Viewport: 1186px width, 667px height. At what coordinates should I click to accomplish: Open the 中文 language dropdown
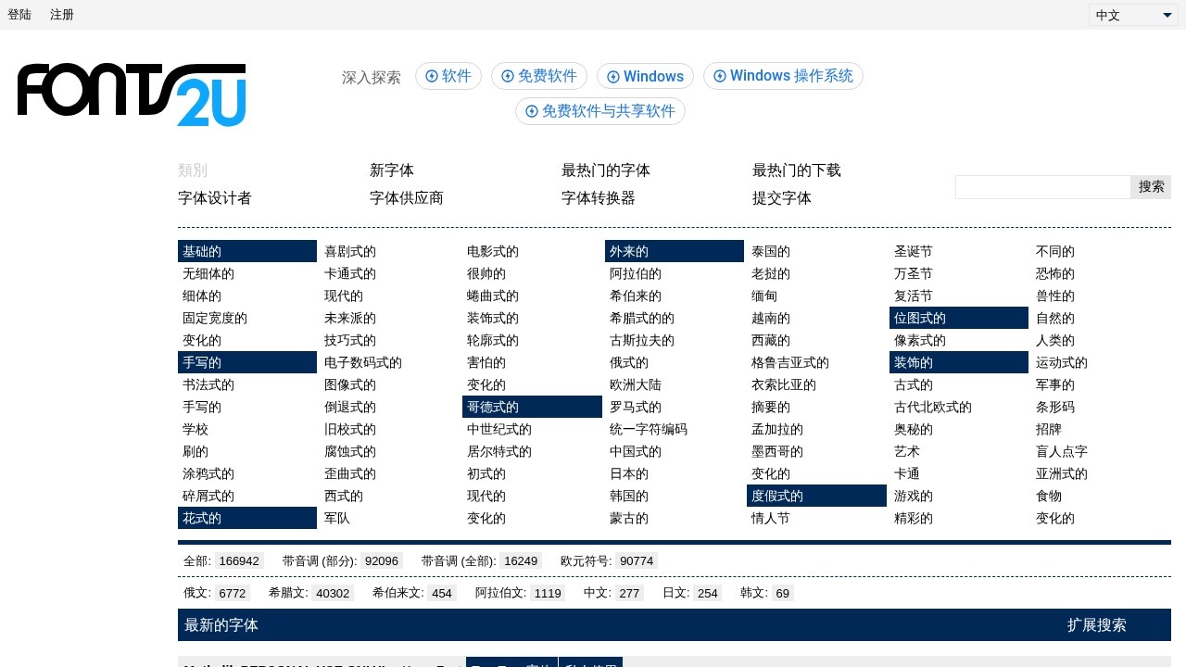(x=1133, y=15)
